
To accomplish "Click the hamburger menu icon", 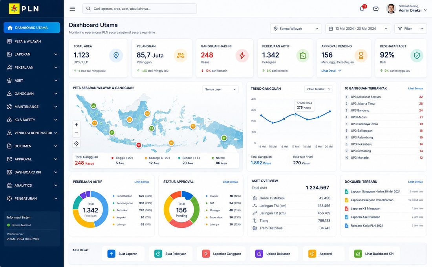I will point(72,9).
